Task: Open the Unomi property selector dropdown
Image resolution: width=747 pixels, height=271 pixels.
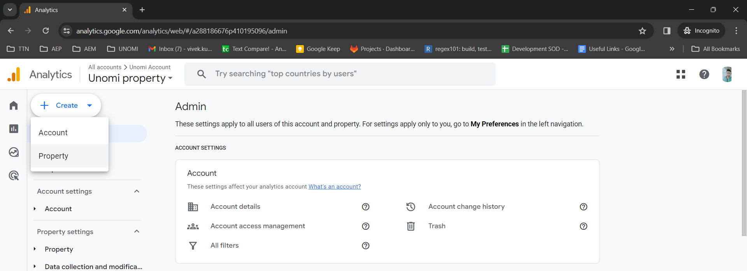Action: [x=130, y=78]
